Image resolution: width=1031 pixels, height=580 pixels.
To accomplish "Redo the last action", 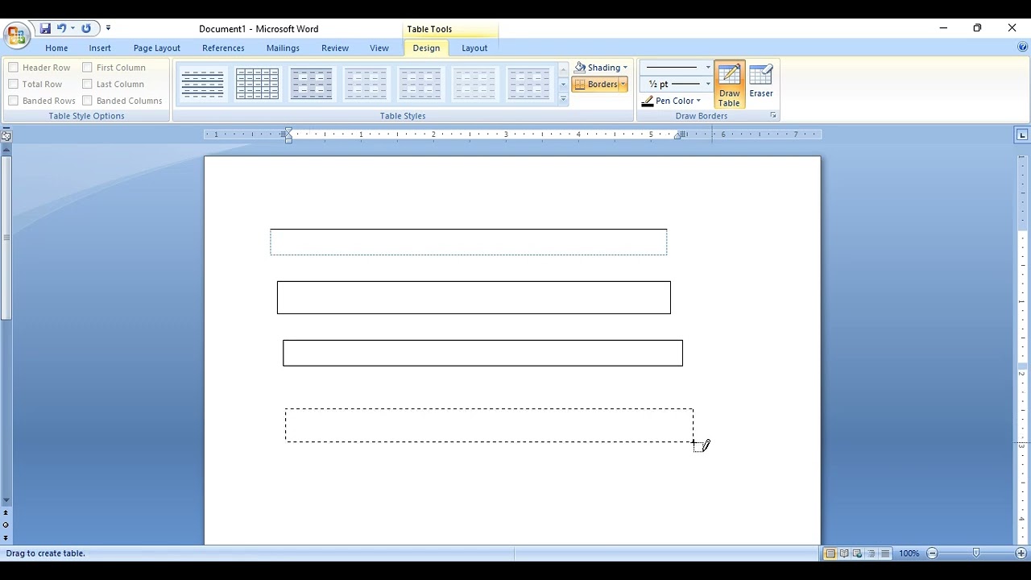I will (x=86, y=28).
